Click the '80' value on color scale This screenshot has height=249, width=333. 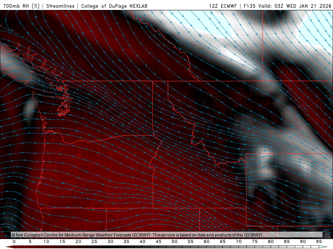click(x=271, y=242)
